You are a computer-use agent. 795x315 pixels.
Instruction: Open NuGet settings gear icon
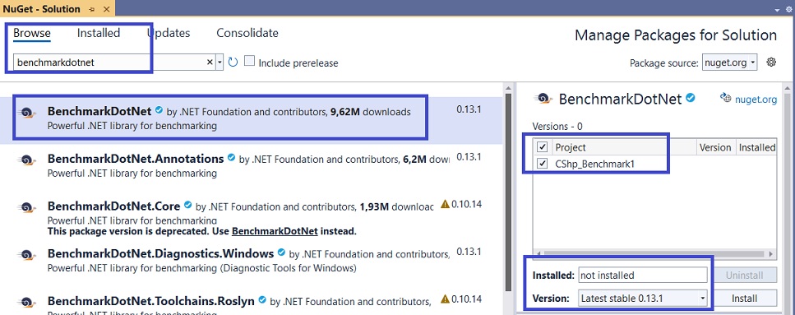[771, 63]
